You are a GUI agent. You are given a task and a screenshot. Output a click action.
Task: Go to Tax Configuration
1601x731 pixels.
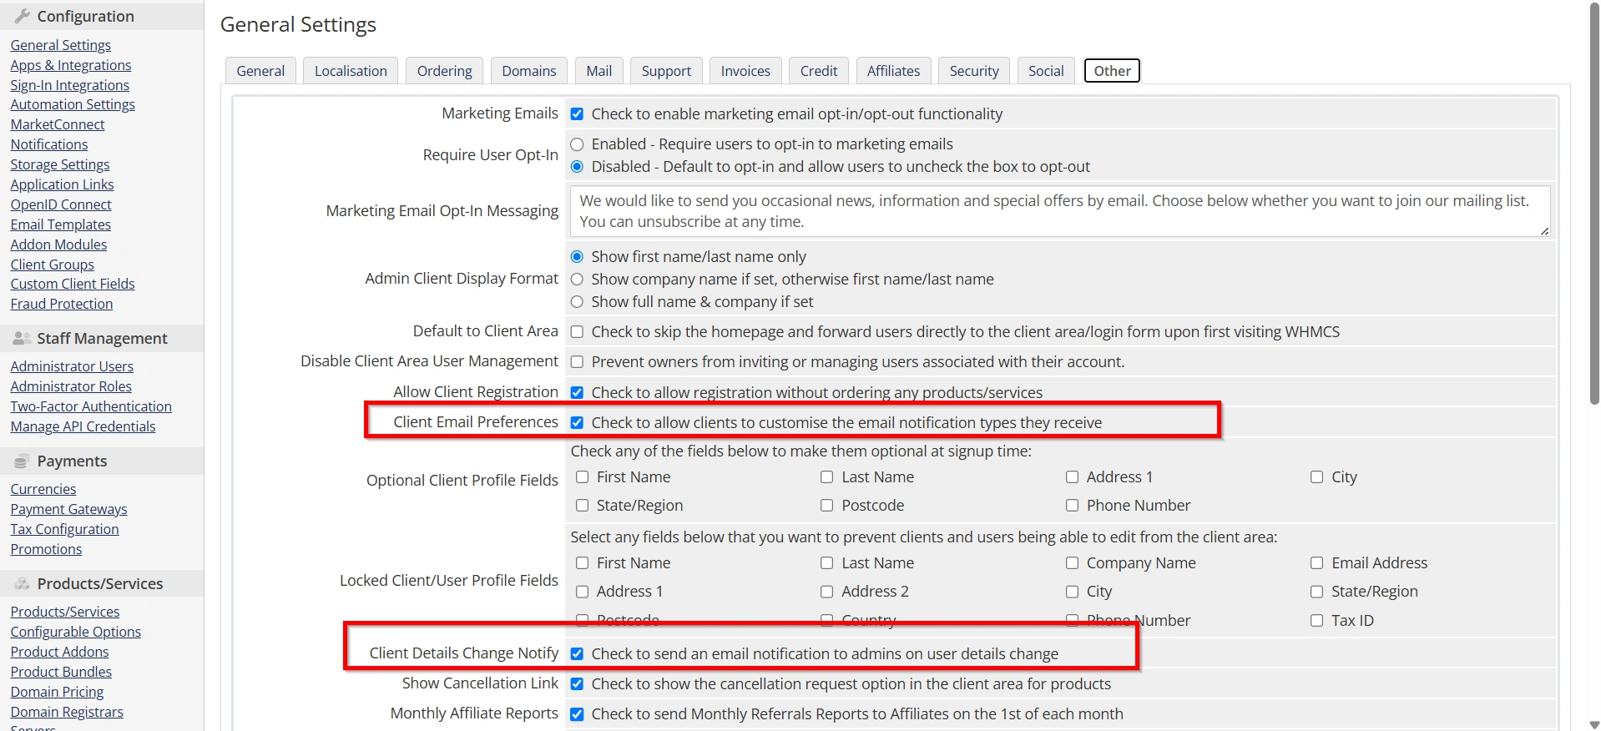65,529
